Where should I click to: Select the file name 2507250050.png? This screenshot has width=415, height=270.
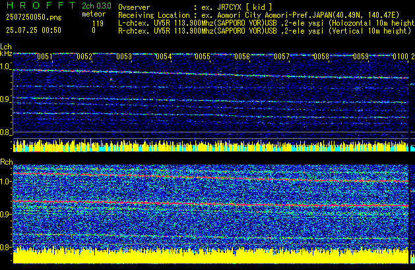(x=34, y=17)
